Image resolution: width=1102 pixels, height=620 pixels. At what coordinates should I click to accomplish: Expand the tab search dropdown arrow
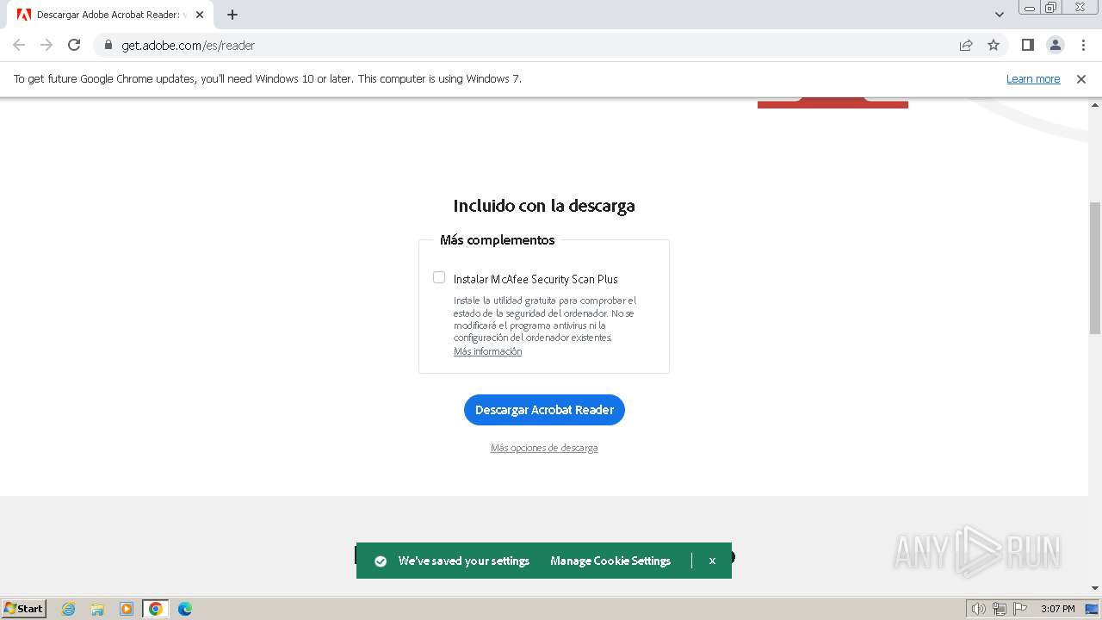coord(999,15)
